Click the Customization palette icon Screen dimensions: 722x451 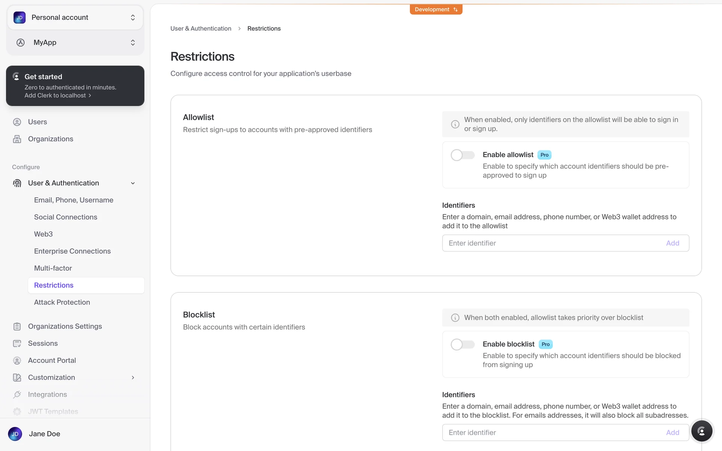coord(17,377)
